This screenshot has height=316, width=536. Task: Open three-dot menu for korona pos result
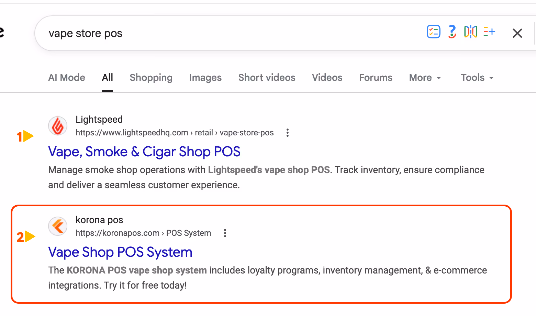tap(225, 233)
